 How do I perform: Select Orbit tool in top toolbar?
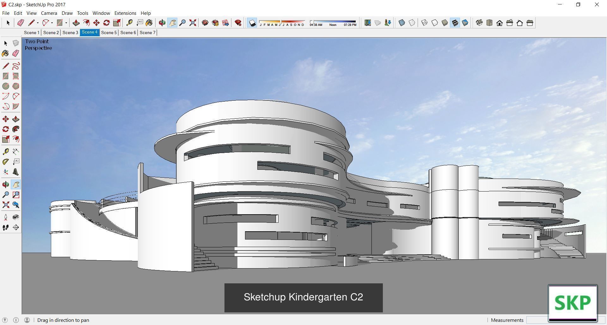(162, 23)
